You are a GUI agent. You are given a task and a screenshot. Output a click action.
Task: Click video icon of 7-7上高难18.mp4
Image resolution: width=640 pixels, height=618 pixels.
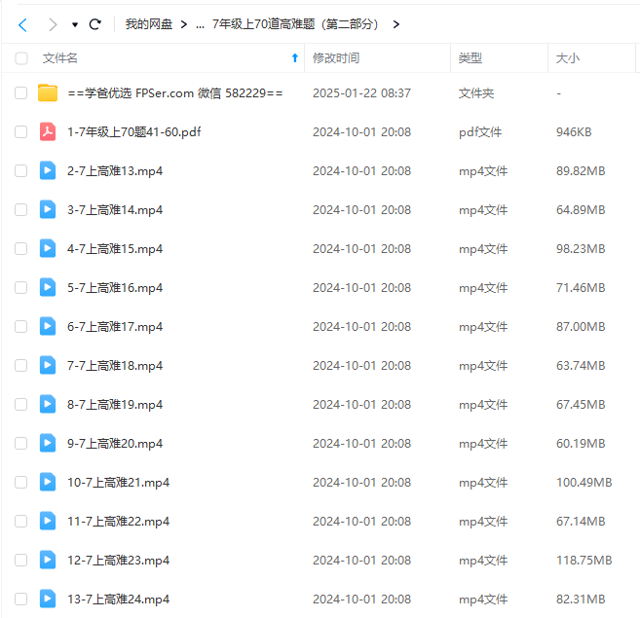(48, 365)
